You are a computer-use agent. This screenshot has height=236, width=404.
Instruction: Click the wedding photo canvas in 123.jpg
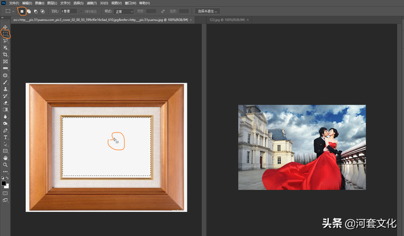(302, 148)
